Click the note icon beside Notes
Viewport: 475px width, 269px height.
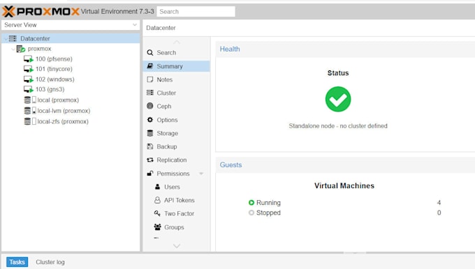pyautogui.click(x=150, y=79)
